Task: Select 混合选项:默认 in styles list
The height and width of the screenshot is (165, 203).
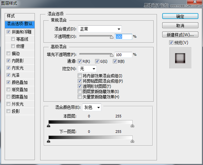Action: (20, 24)
